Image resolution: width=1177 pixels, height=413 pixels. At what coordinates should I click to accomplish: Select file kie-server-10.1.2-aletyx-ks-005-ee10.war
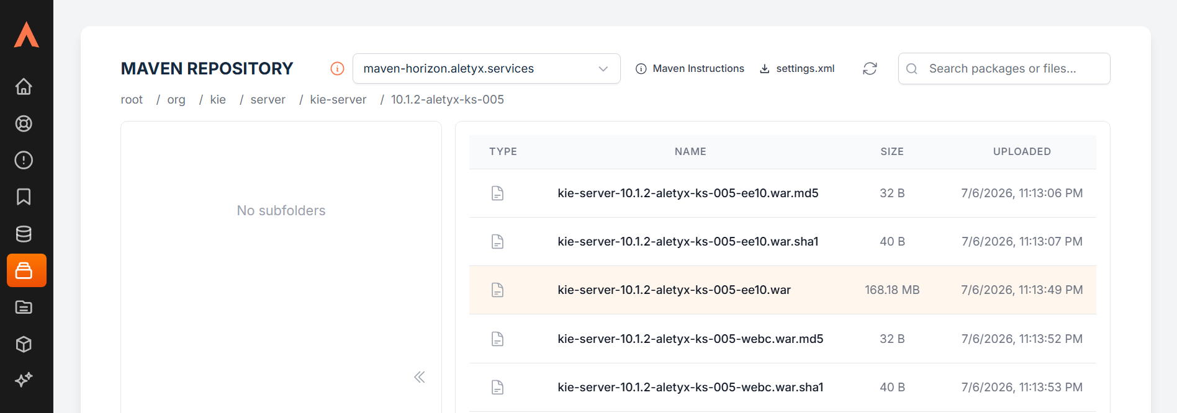(x=674, y=290)
